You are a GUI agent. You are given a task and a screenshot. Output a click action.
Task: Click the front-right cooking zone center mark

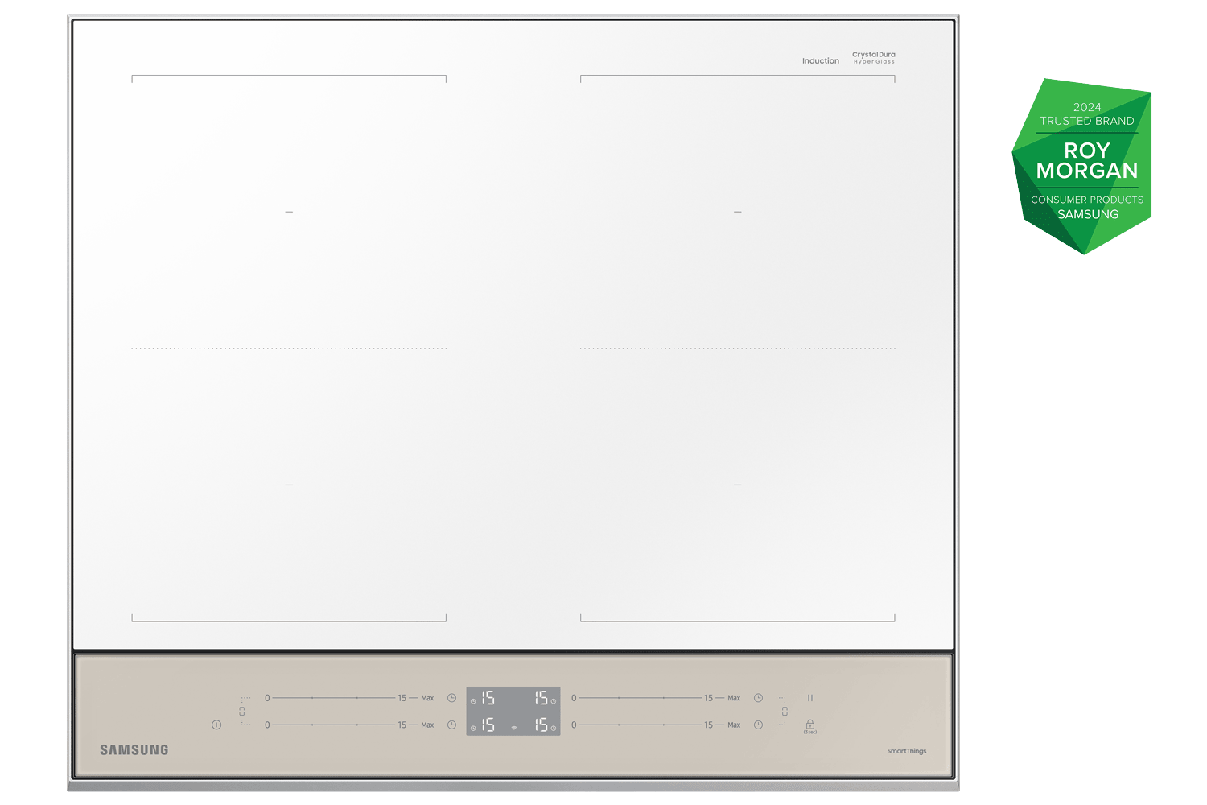(738, 485)
